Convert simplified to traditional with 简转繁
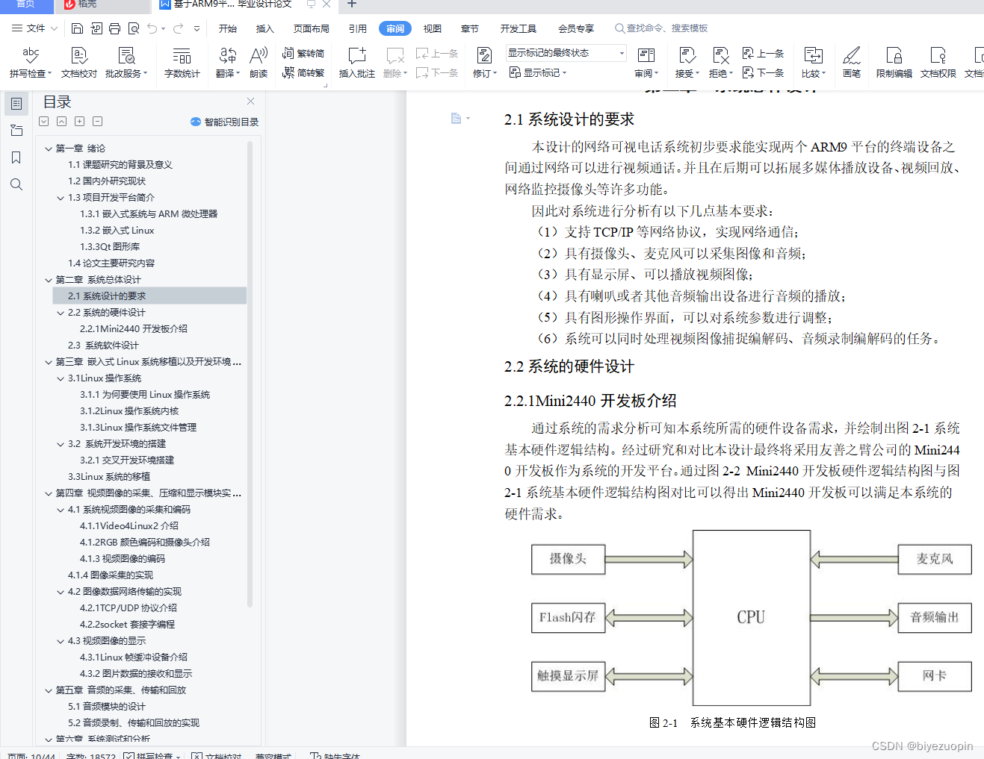Screen dimensions: 984x759 pos(303,72)
